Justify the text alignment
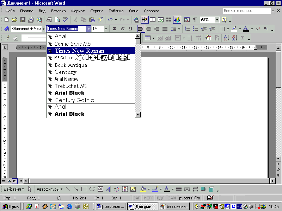Screen dimensions: 282x211 coord(165,29)
